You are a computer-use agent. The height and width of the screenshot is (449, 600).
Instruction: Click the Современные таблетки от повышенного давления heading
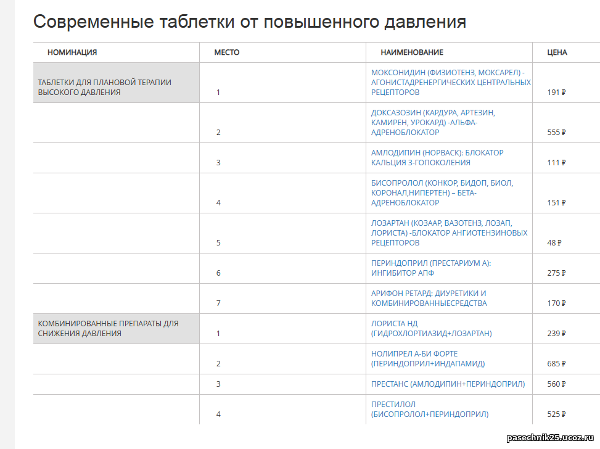point(249,22)
